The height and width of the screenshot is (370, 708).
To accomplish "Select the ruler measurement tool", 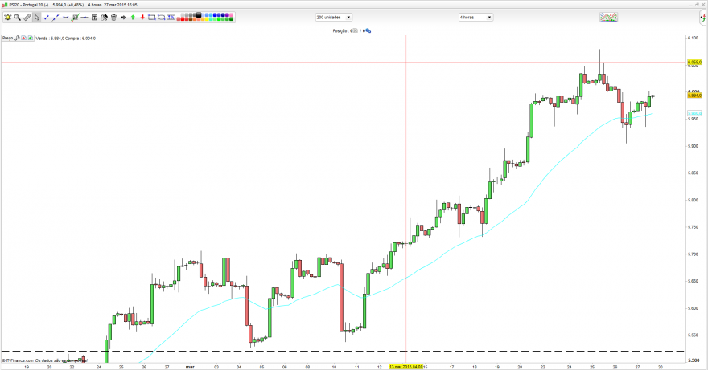I will click(27, 18).
